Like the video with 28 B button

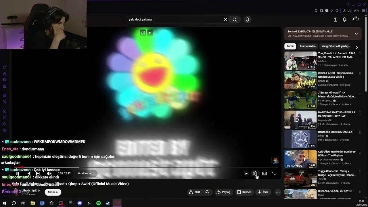194,192
